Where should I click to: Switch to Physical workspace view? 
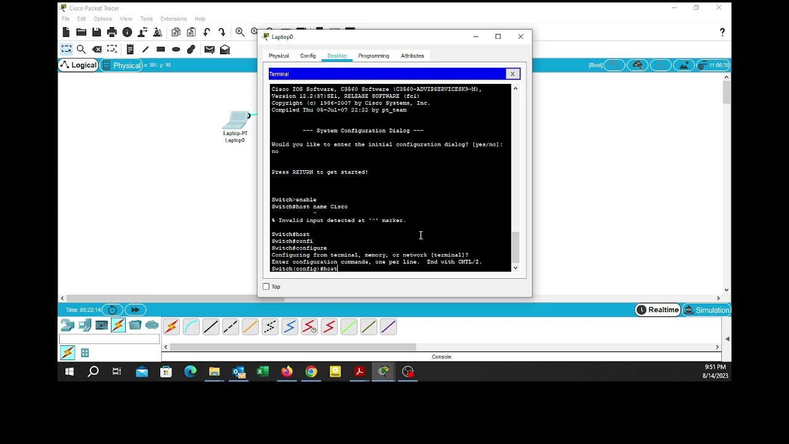(121, 65)
